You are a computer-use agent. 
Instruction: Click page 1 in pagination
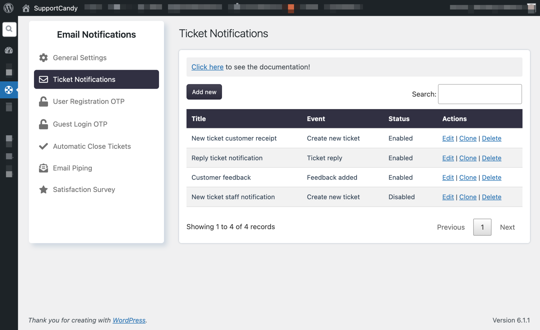[x=482, y=227]
